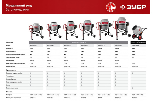Click the mass value '58.5/62.5'
Viewport: 152px width, 101px height.
118,98
